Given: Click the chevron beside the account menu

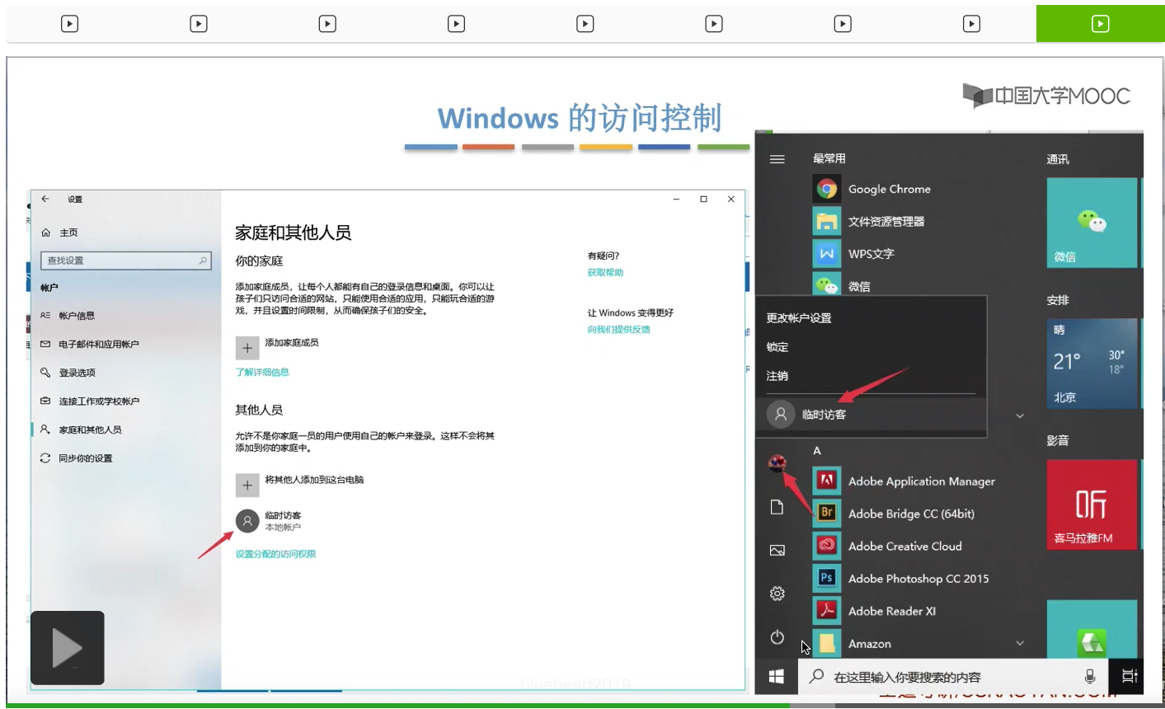Looking at the screenshot, I should 1020,416.
